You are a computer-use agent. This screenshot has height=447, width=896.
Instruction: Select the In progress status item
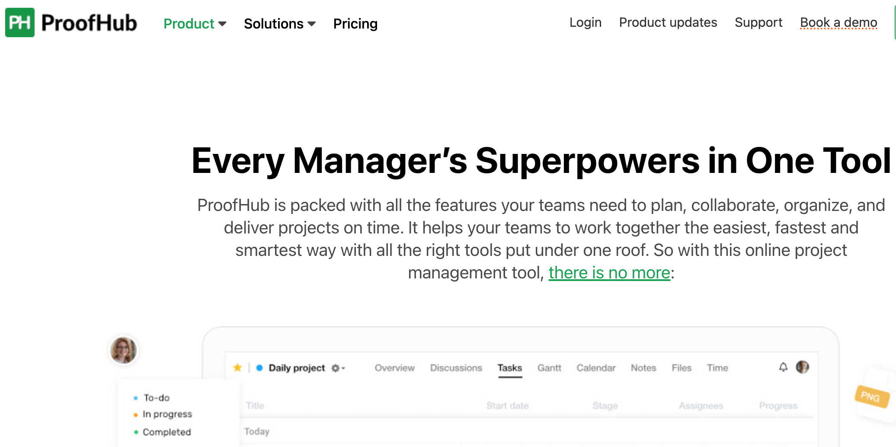click(163, 414)
